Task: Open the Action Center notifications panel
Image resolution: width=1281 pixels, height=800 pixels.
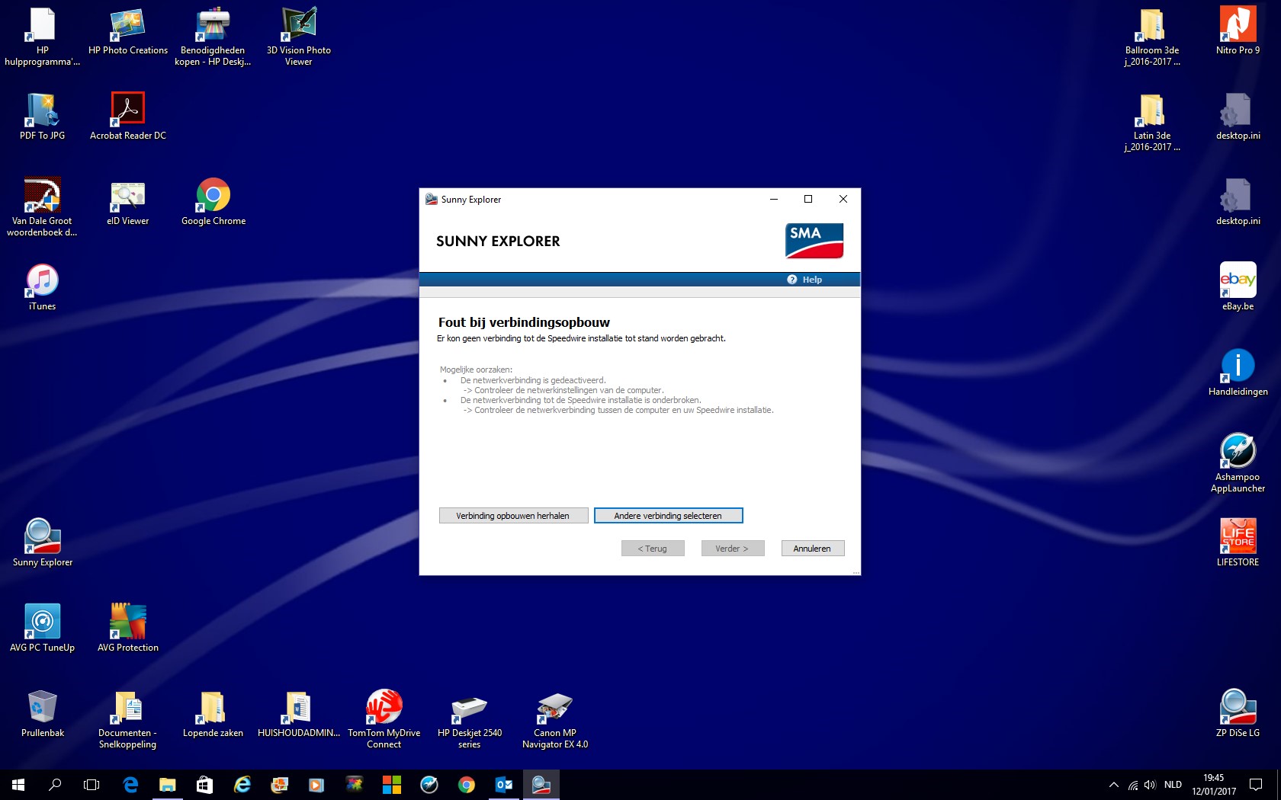Action: (x=1256, y=785)
